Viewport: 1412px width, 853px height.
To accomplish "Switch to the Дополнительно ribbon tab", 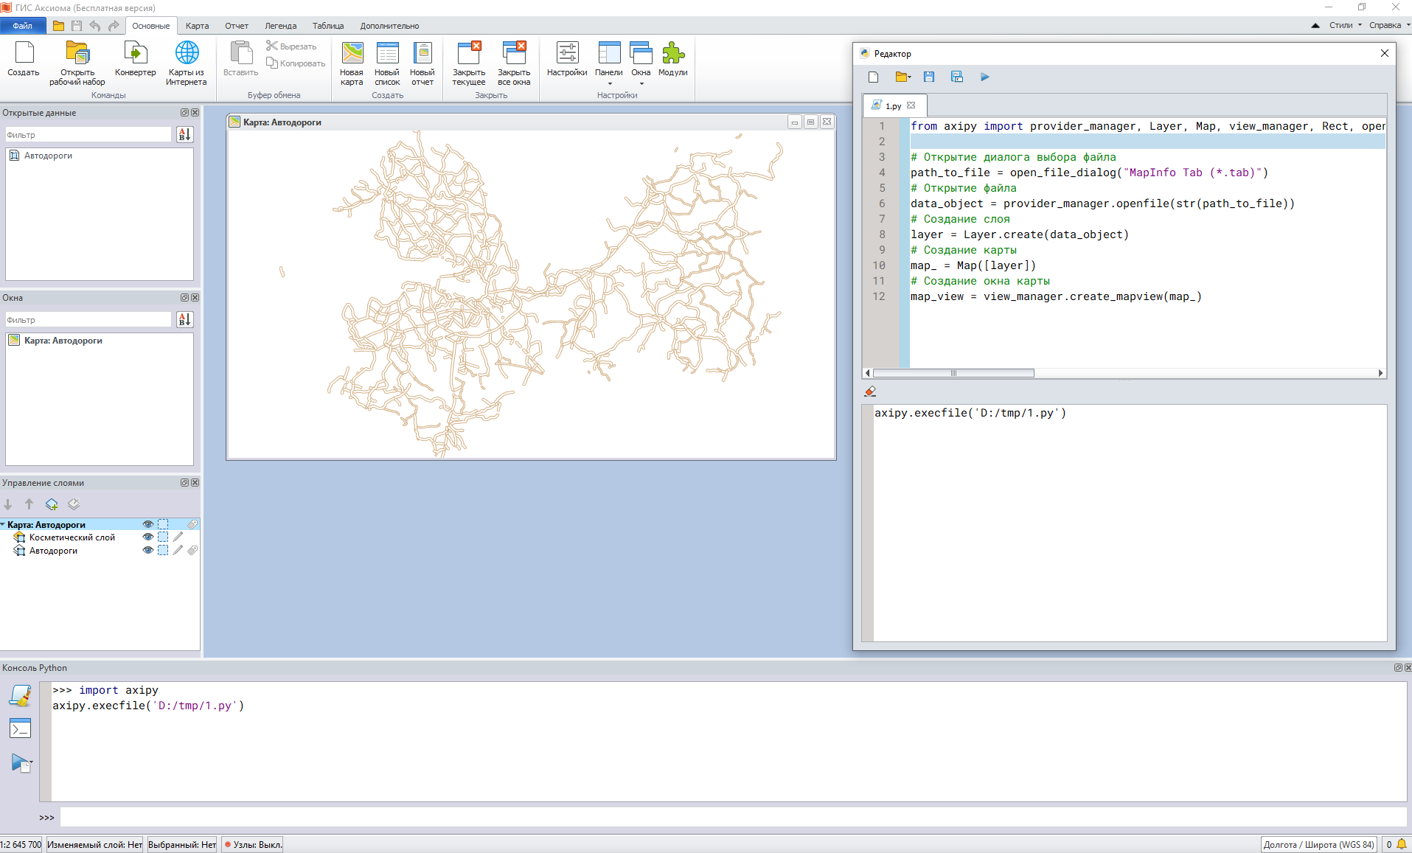I will [389, 26].
